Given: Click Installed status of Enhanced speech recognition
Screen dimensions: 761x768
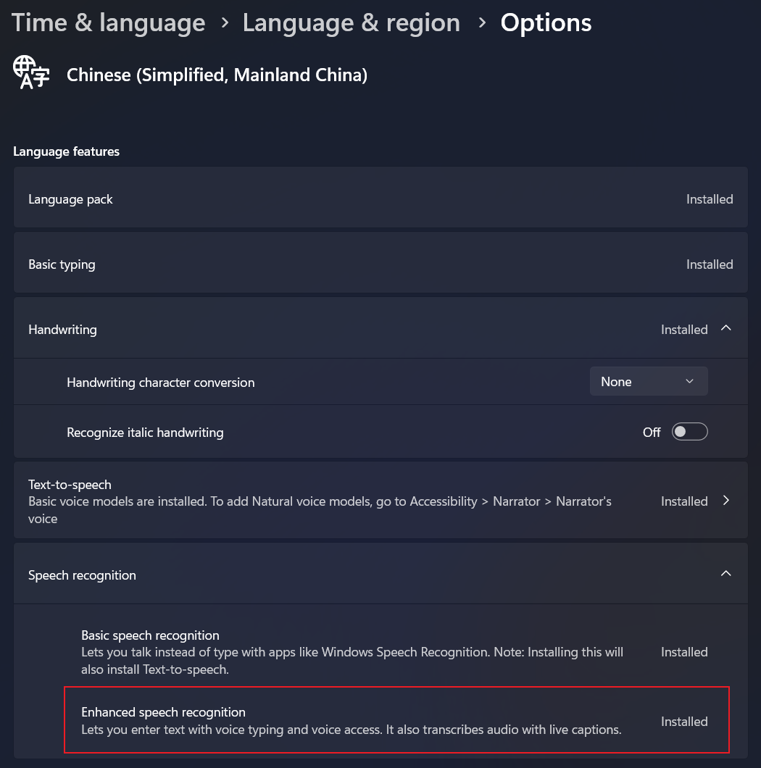Looking at the screenshot, I should (683, 721).
